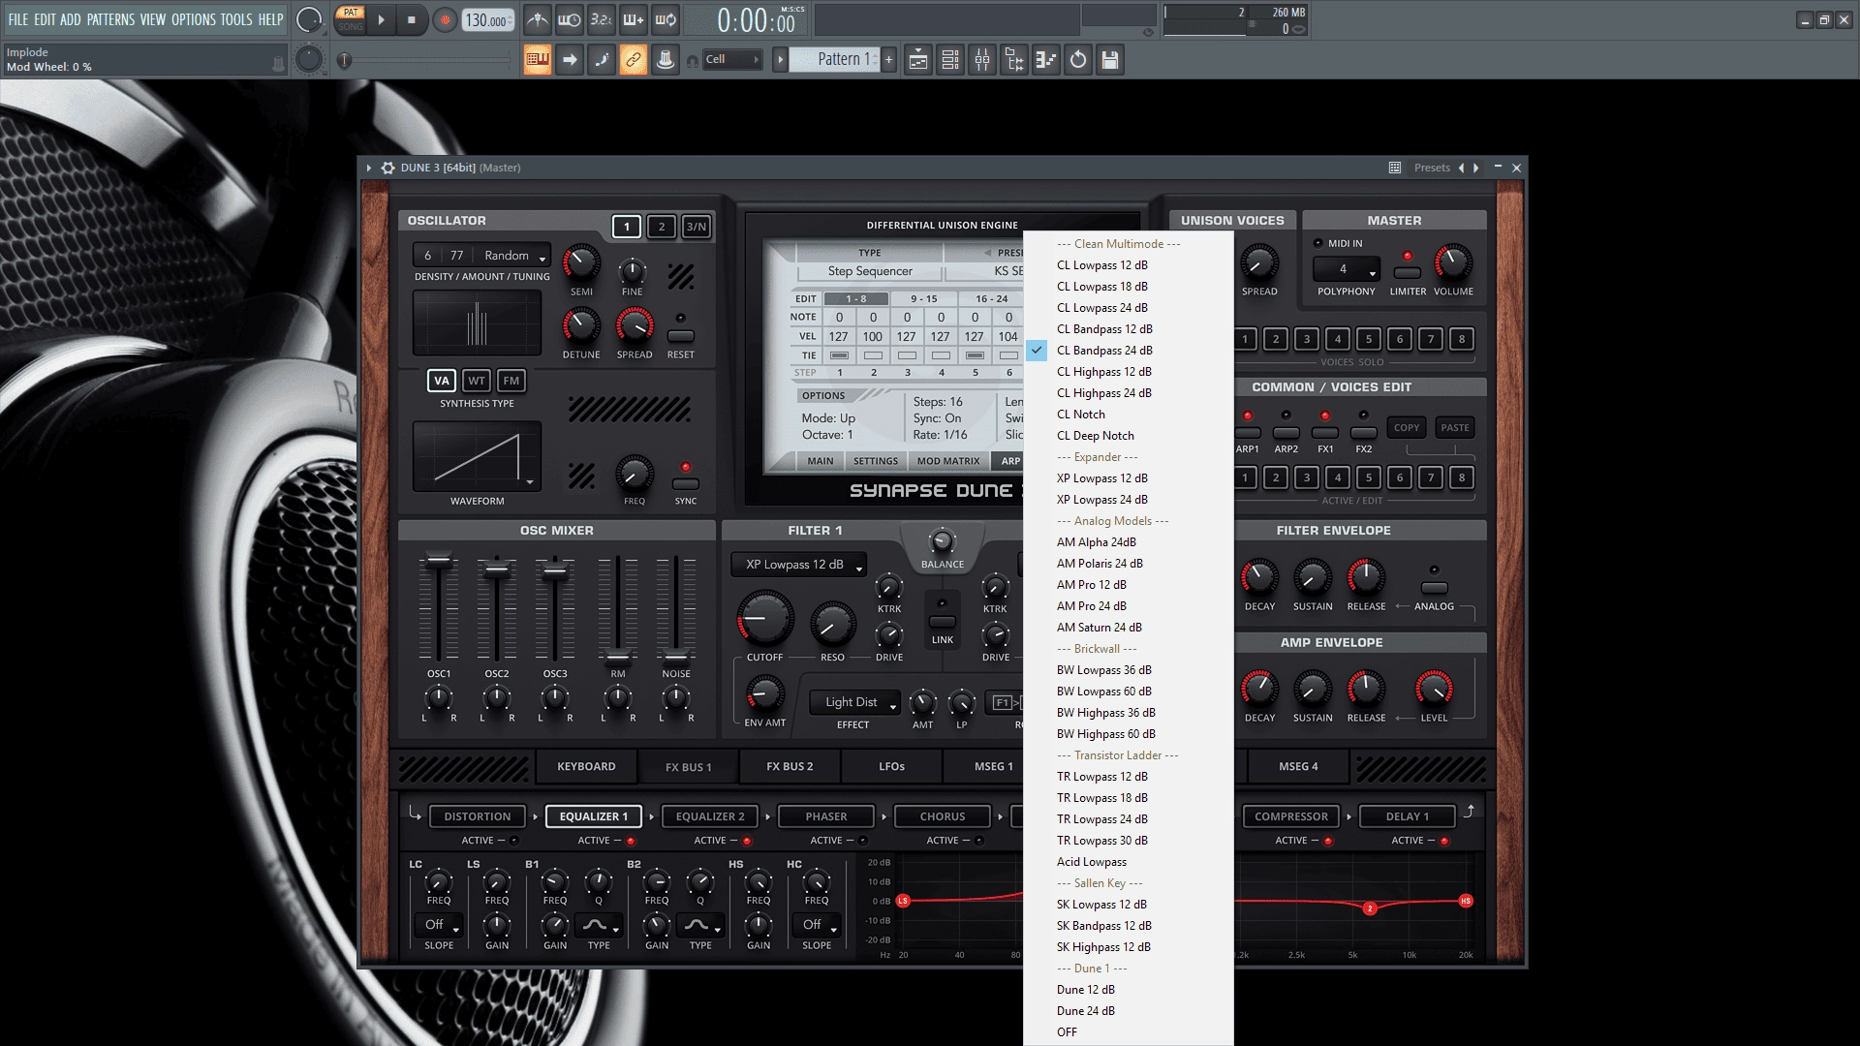The height and width of the screenshot is (1046, 1860).
Task: Open the PATTERNS menu
Action: point(110,19)
